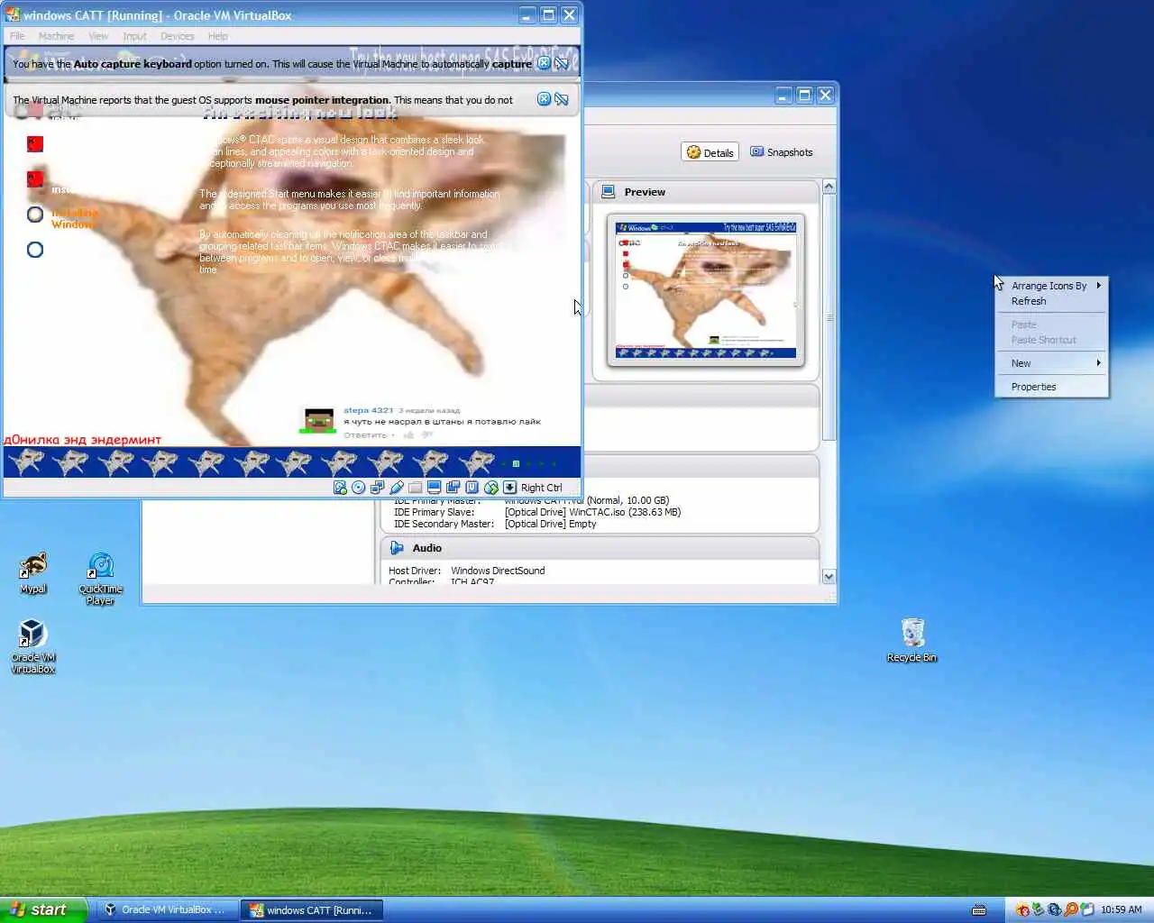Open the File menu of VM window
1154x923 pixels.
tap(17, 36)
